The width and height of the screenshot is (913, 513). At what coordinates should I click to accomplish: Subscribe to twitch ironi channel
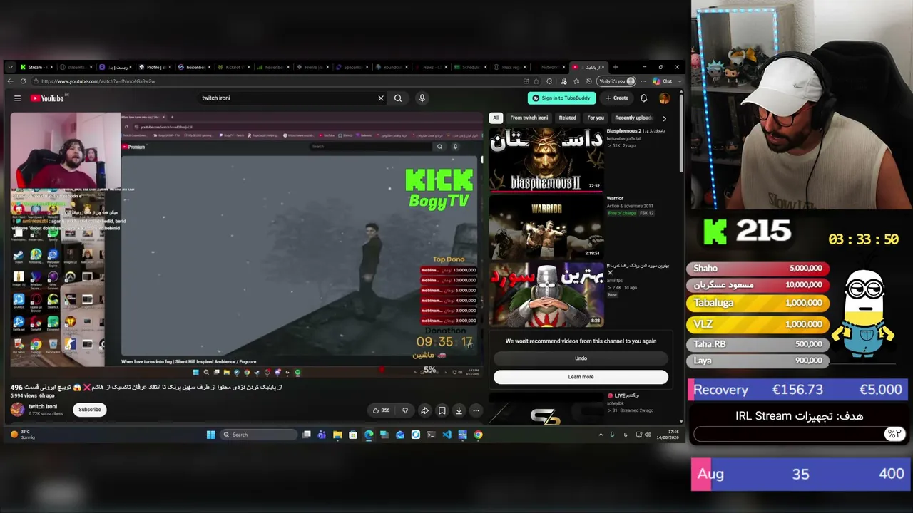pyautogui.click(x=90, y=410)
